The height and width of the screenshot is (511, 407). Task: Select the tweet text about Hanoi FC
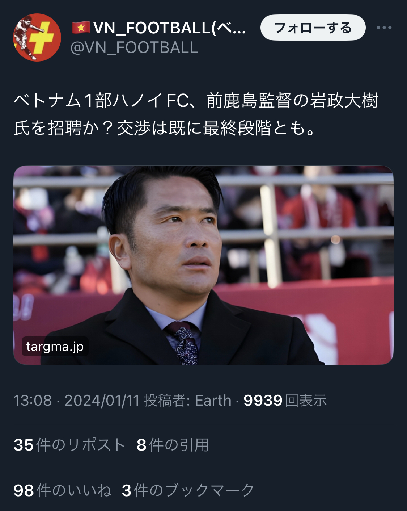[x=196, y=114]
